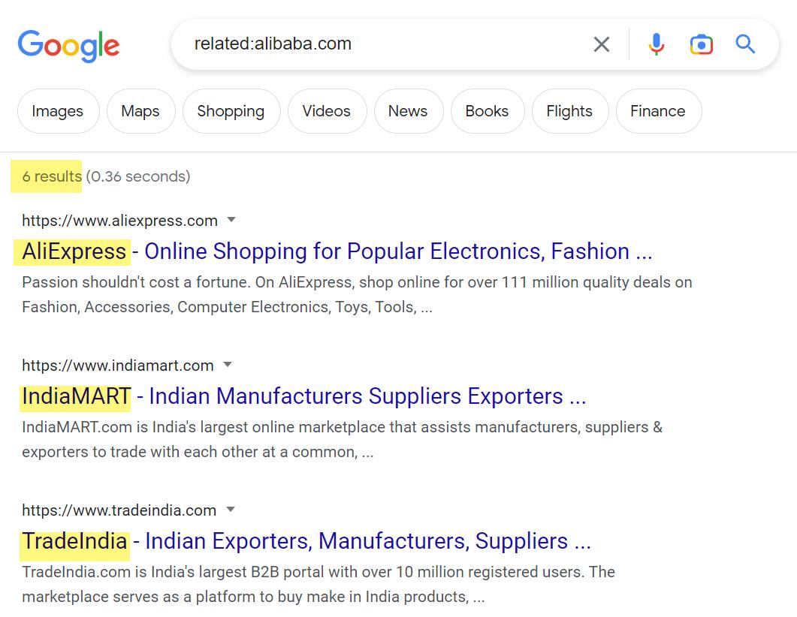Expand dropdown arrow next to aliexpress.com URL
The image size is (797, 617).
click(x=231, y=220)
